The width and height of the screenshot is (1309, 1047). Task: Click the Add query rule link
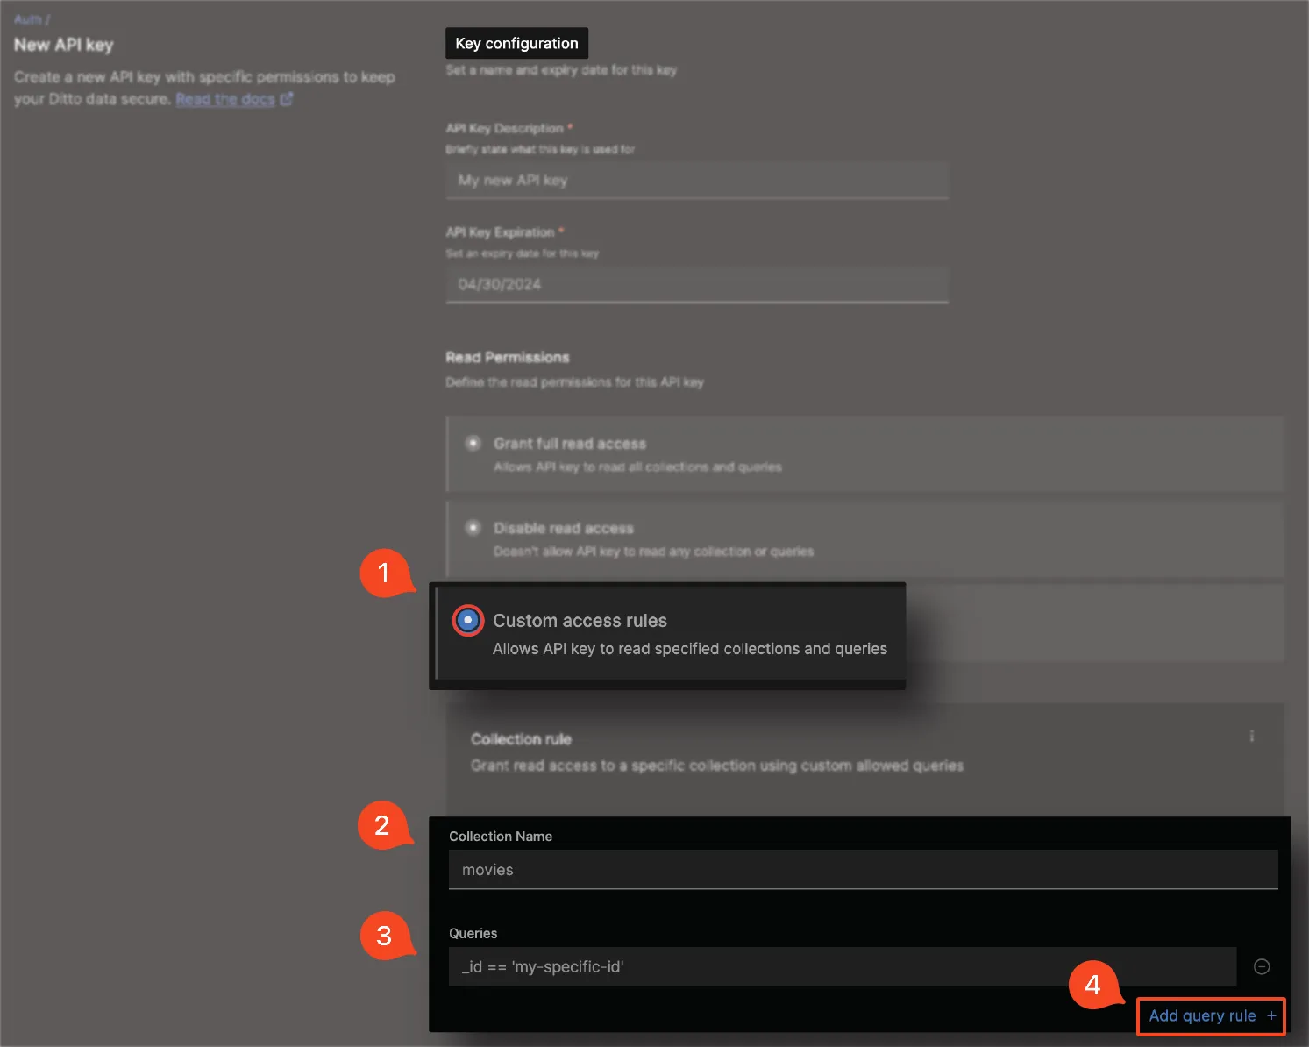pos(1212,1016)
